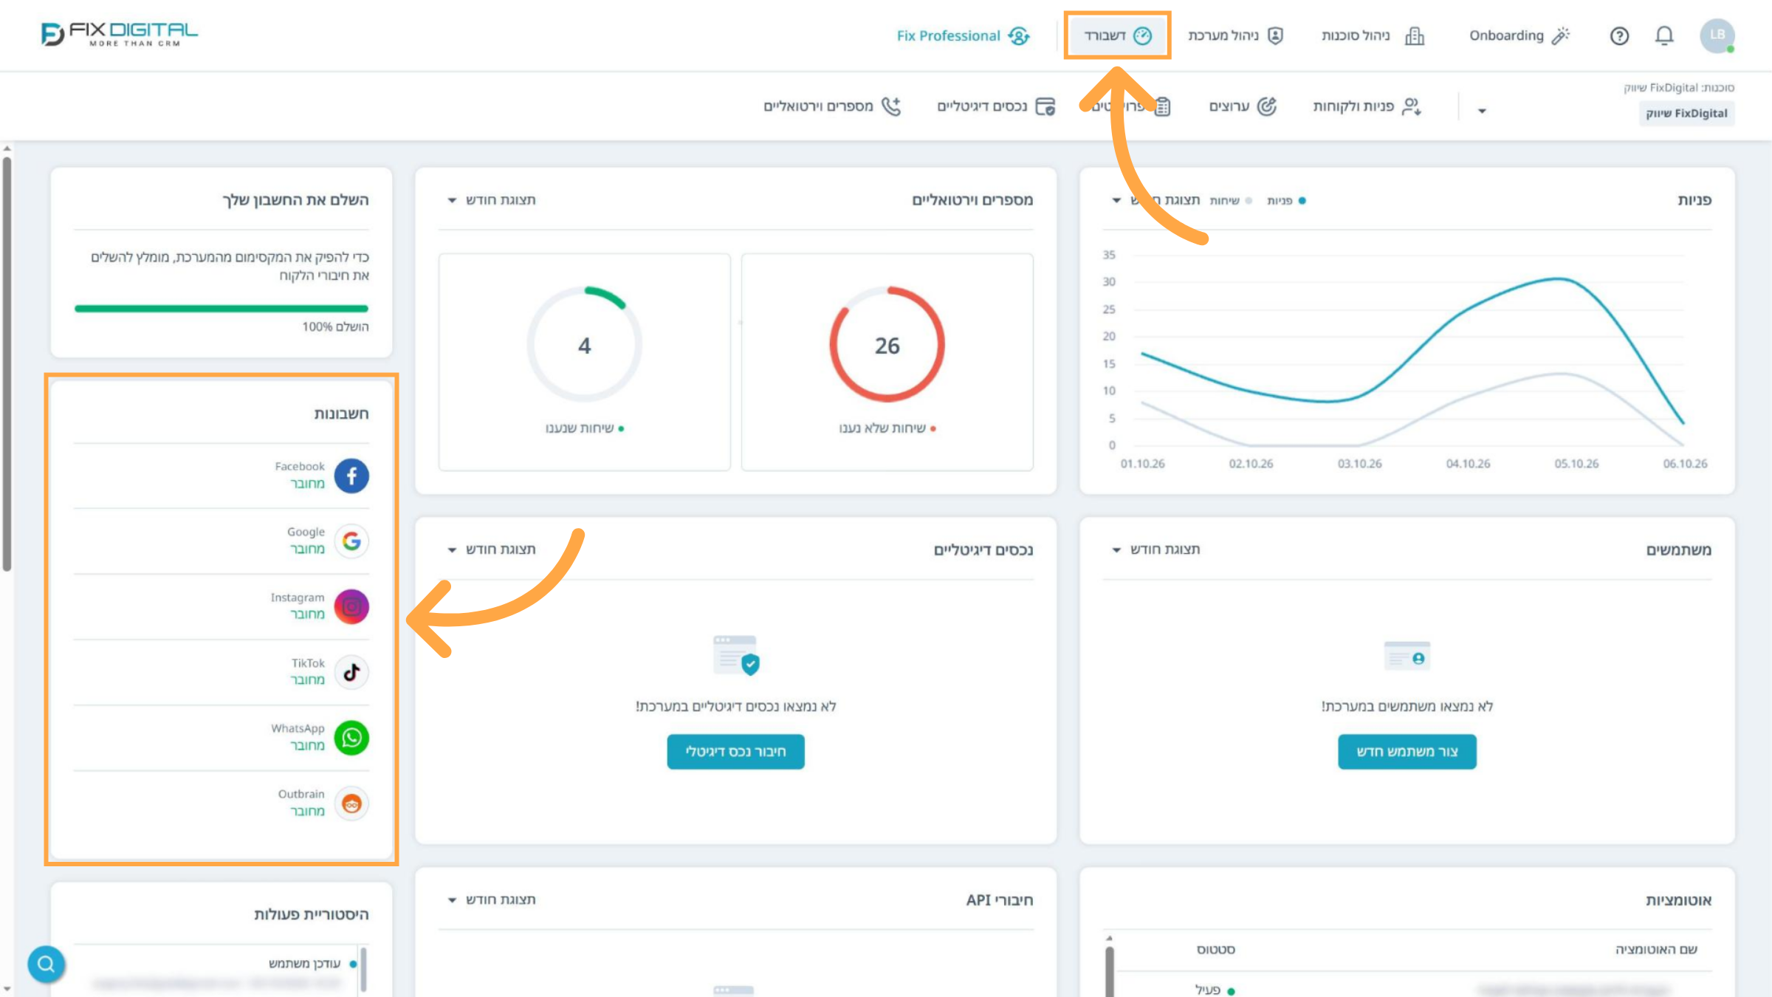Click the פעיל status in automations table
Image resolution: width=1772 pixels, height=997 pixels.
(x=1215, y=990)
